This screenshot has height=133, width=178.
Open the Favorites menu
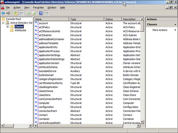pos(38,7)
